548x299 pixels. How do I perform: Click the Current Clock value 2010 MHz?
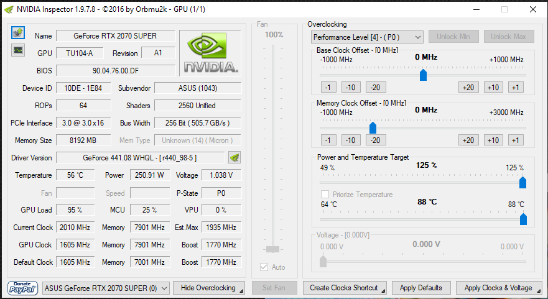pos(75,228)
